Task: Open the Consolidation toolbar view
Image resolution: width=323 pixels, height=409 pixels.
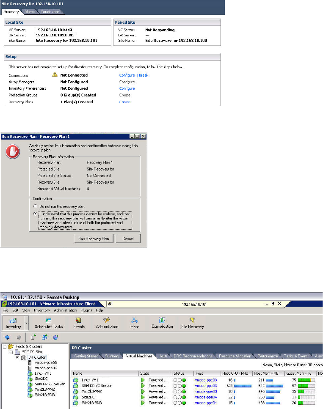Action: (x=162, y=323)
